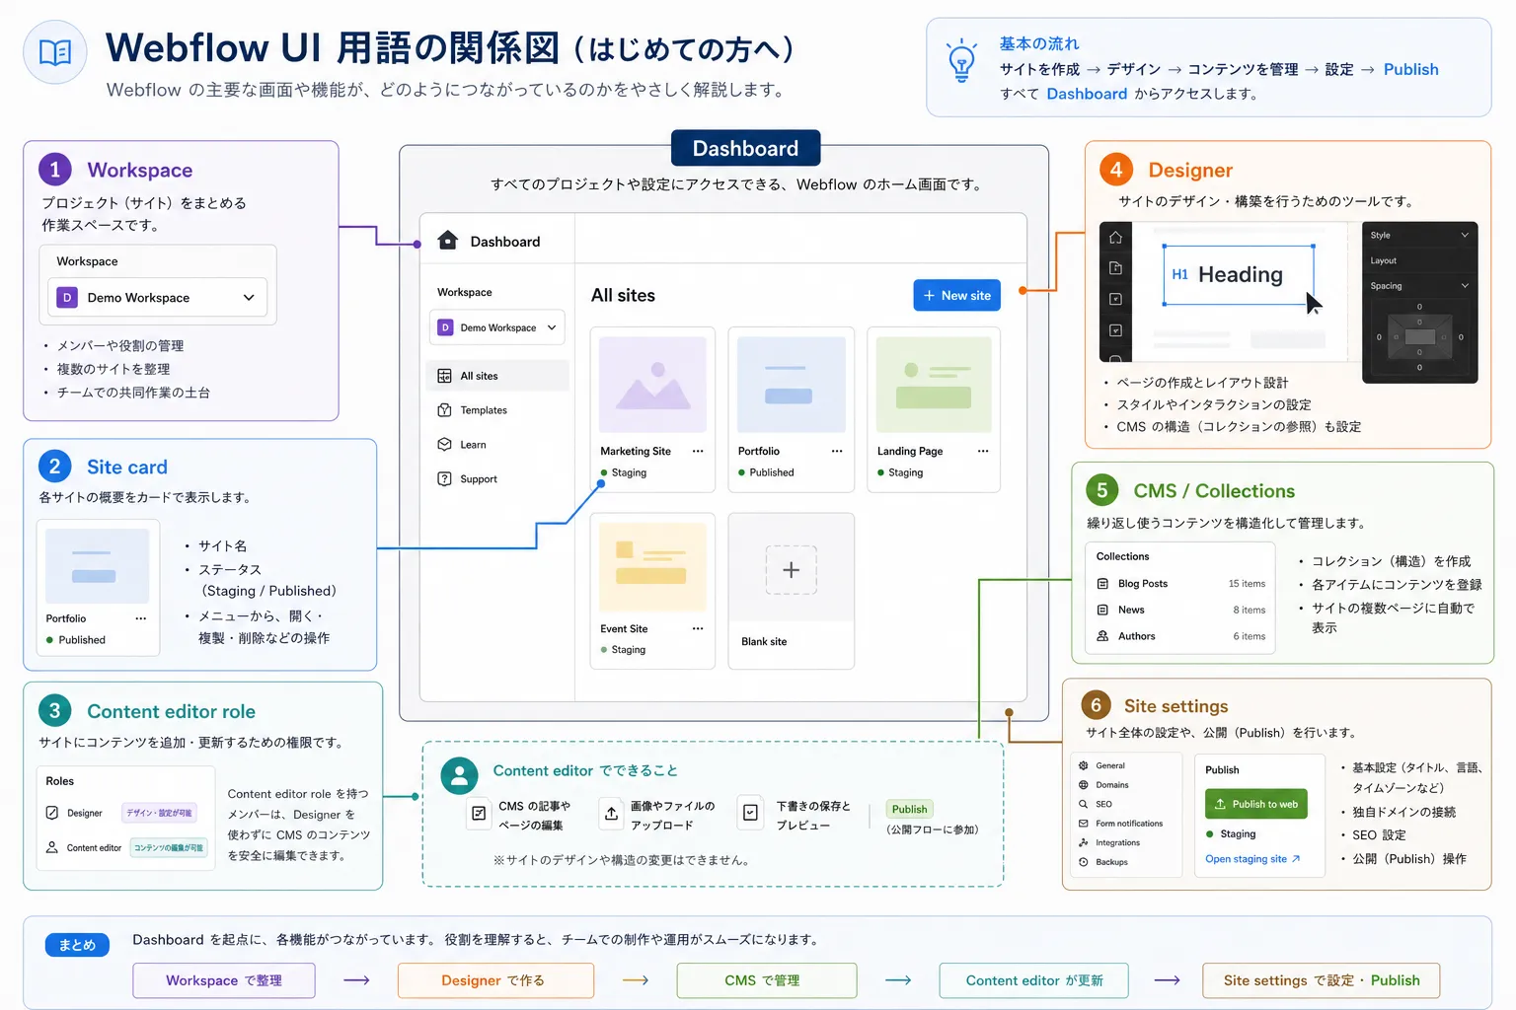Click the General gear icon in Site settings

click(1084, 765)
